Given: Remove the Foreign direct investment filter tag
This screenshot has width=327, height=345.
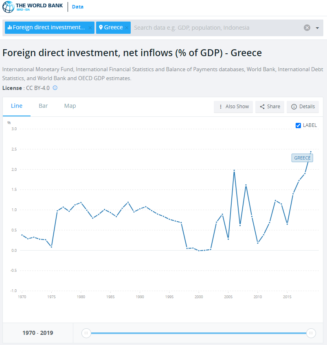Looking at the screenshot, I should pyautogui.click(x=90, y=28).
